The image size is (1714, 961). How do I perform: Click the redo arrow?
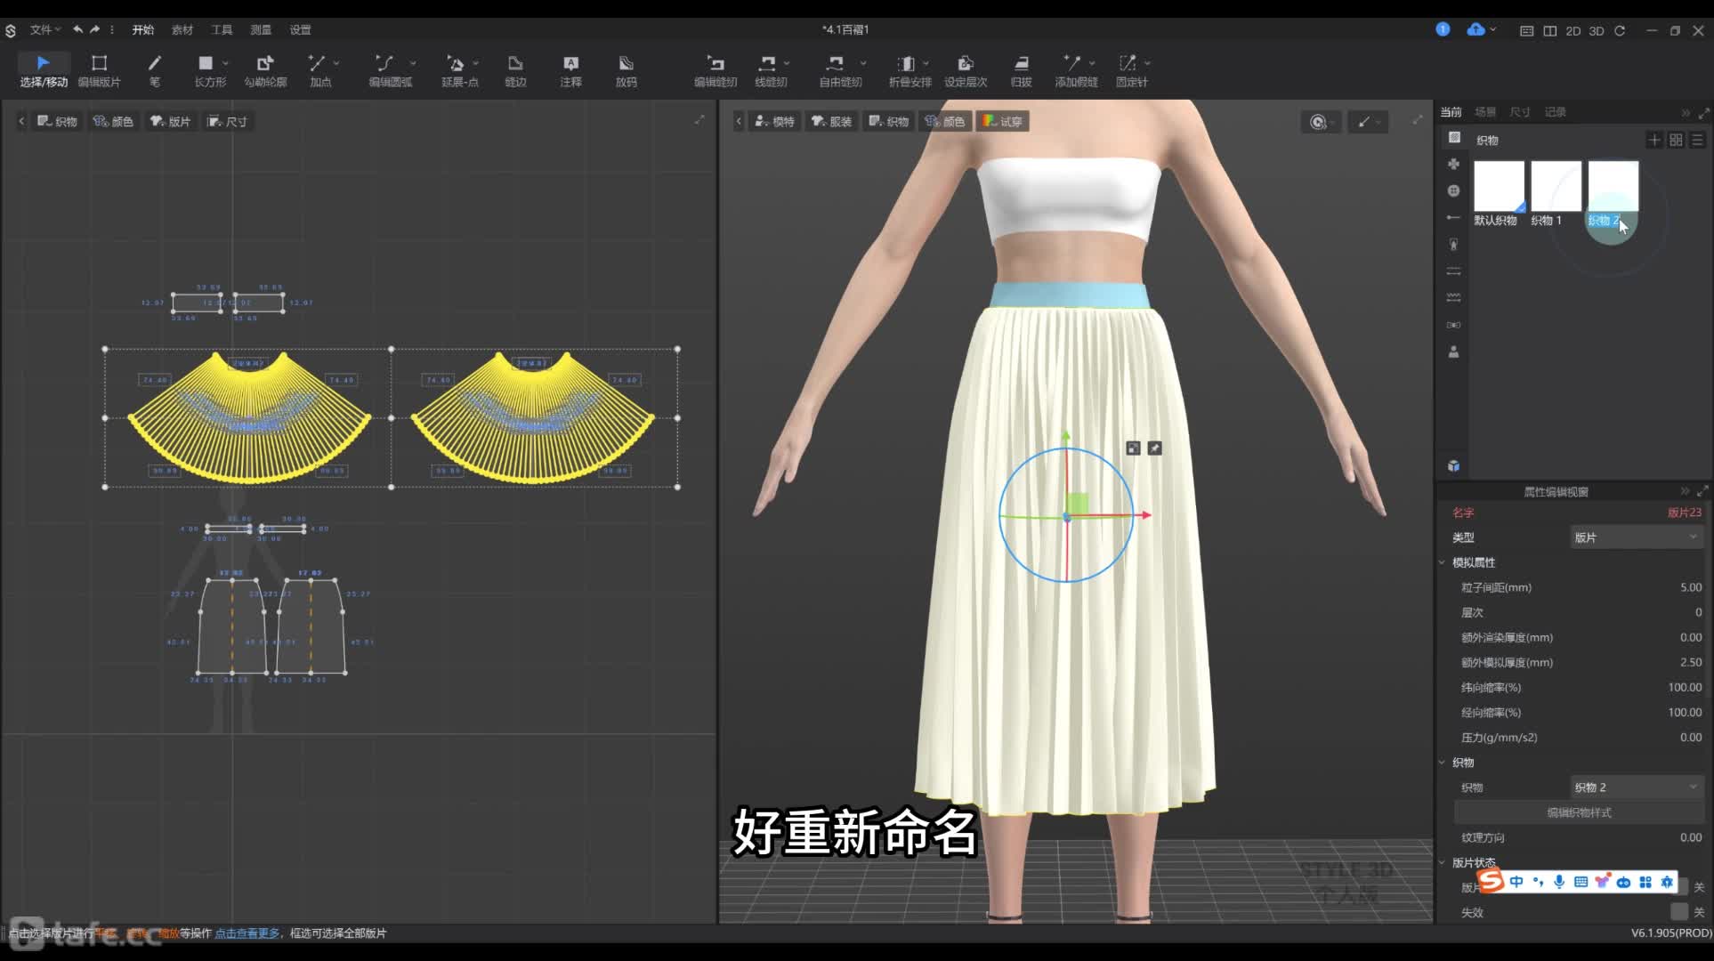(x=94, y=29)
